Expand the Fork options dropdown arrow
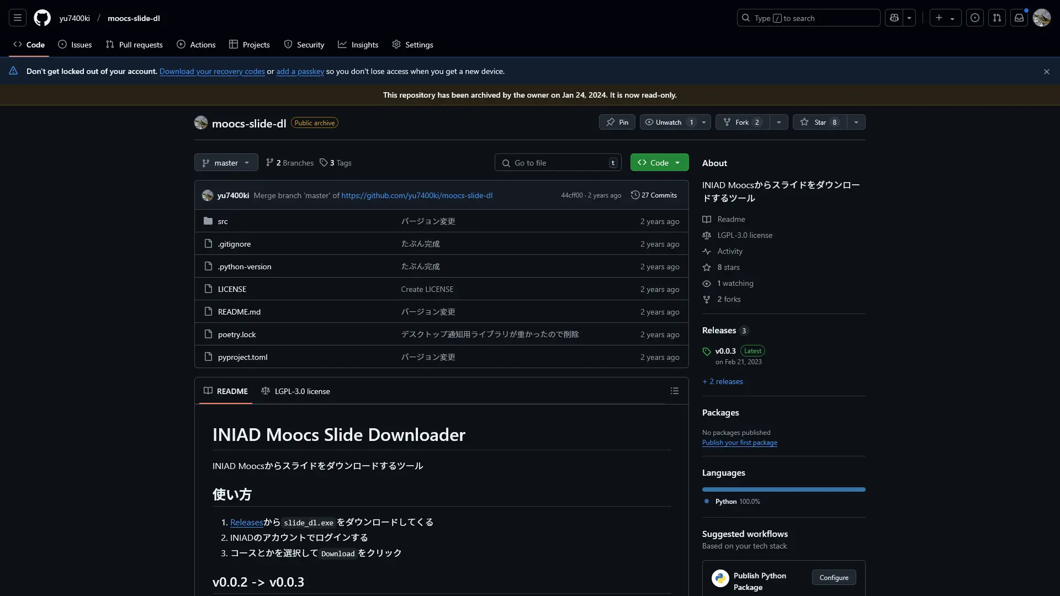The image size is (1060, 596). (x=778, y=123)
